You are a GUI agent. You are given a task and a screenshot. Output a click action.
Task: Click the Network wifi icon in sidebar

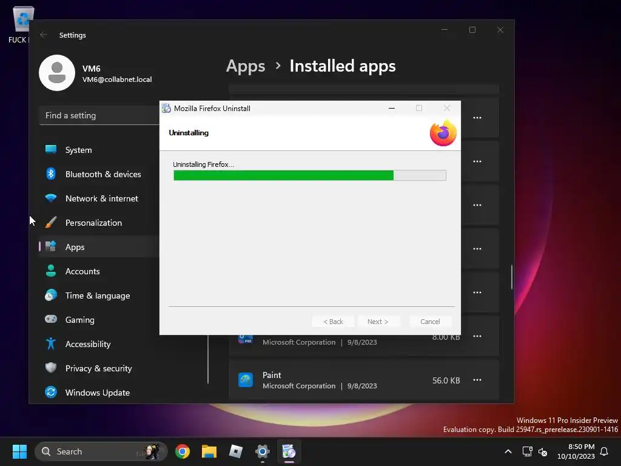click(x=51, y=198)
